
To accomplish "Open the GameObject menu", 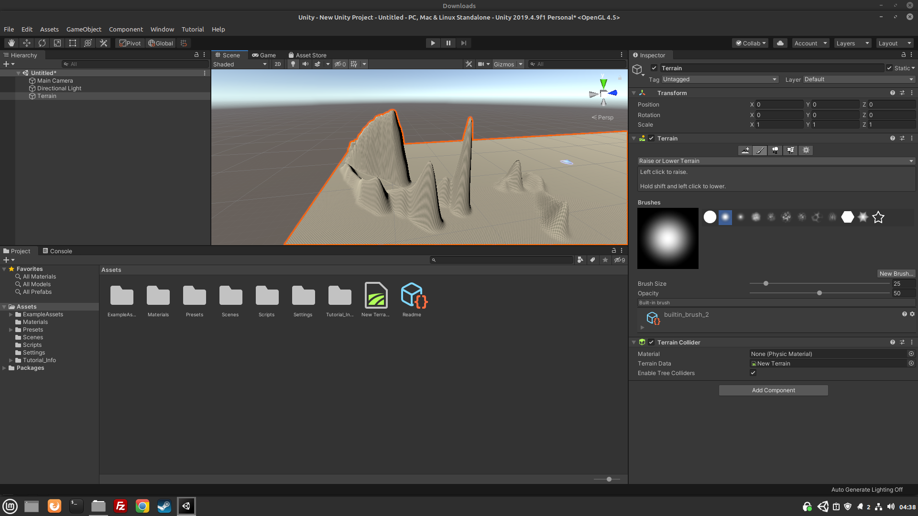I will (84, 29).
